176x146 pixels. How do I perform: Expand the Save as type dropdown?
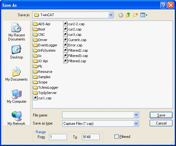point(136,123)
